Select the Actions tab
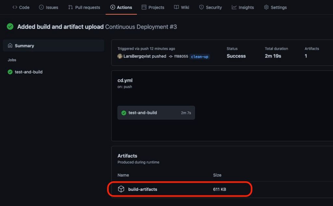This screenshot has height=206, width=333. (x=121, y=7)
